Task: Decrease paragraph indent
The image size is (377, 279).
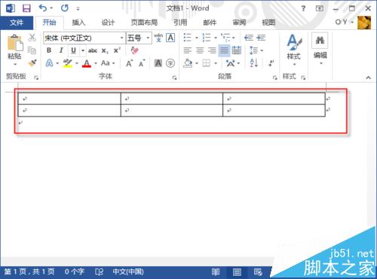Action: click(x=249, y=38)
